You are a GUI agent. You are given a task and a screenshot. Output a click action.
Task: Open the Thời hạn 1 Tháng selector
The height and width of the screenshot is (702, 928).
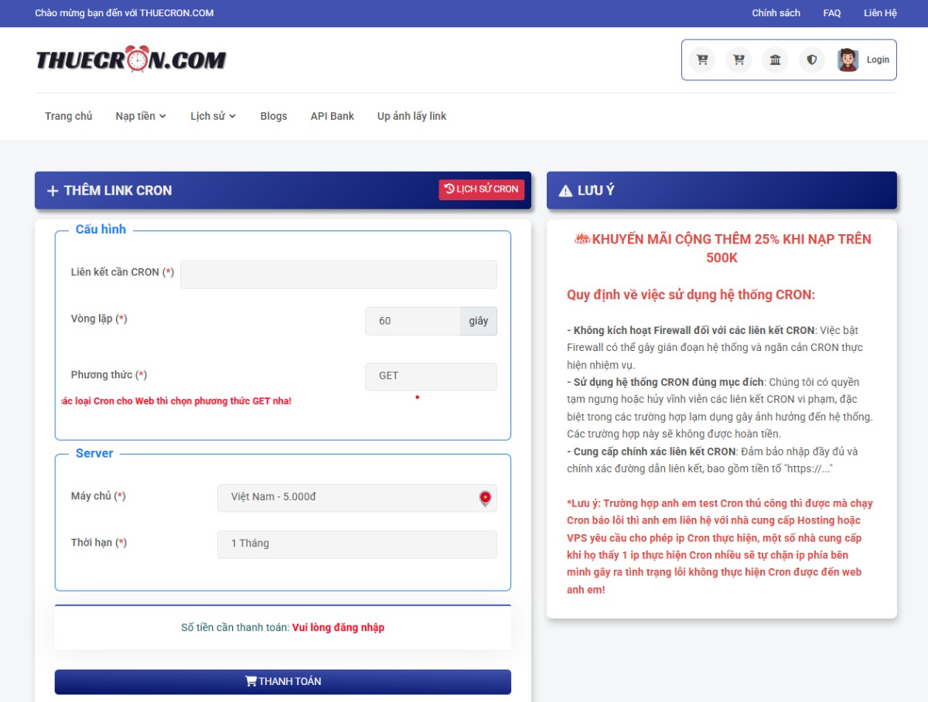pos(357,544)
